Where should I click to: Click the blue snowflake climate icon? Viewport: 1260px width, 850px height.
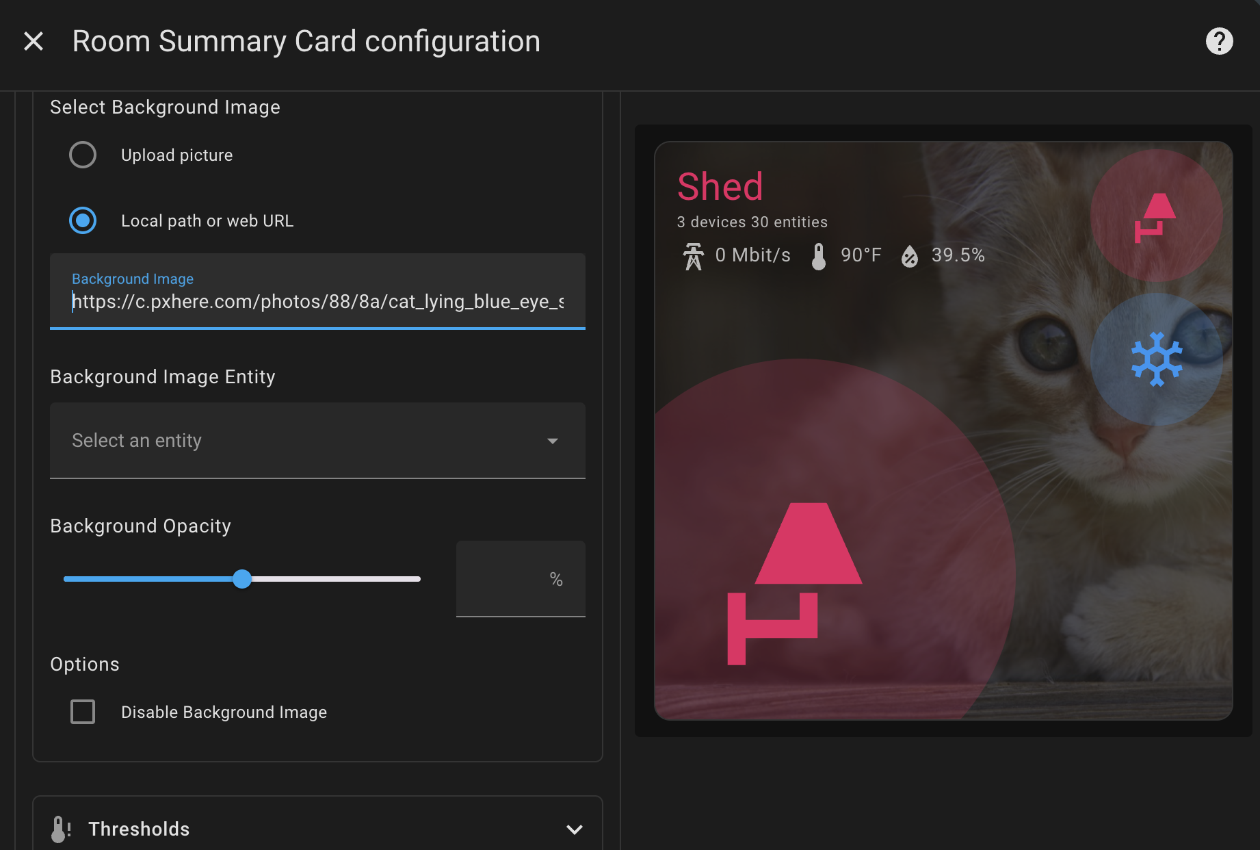(1156, 359)
